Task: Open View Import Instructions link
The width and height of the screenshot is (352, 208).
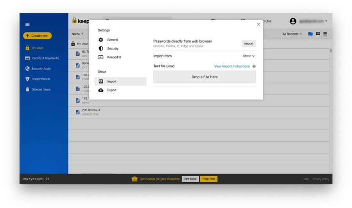Action: (x=232, y=66)
